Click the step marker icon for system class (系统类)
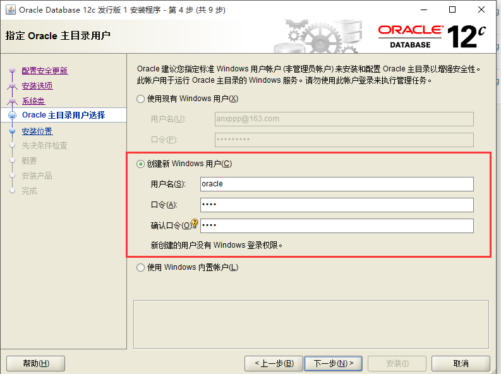The height and width of the screenshot is (374, 501). [12, 101]
